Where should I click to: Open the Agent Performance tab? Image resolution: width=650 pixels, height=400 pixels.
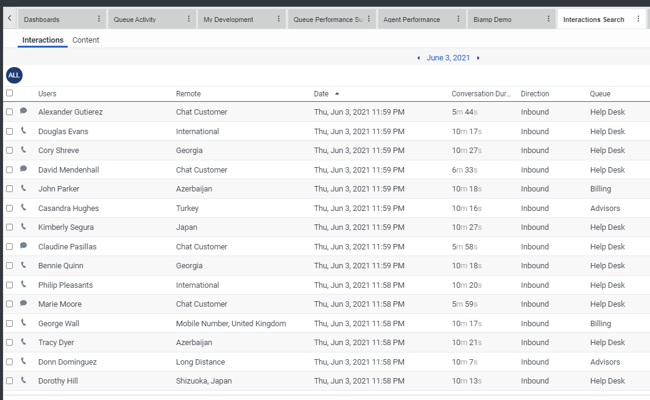412,20
